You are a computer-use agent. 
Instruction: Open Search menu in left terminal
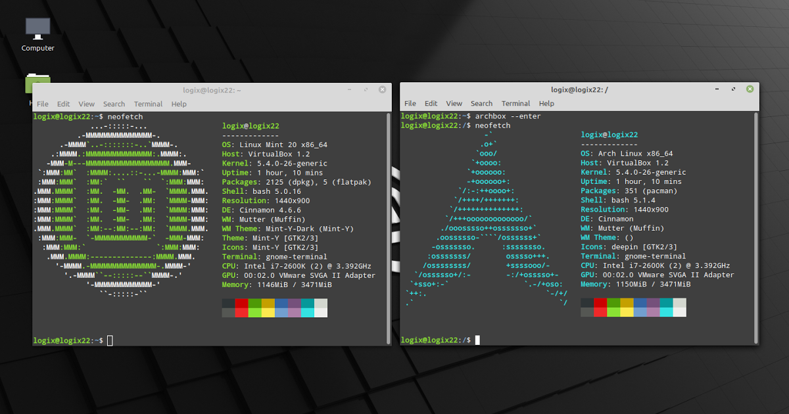coord(114,104)
